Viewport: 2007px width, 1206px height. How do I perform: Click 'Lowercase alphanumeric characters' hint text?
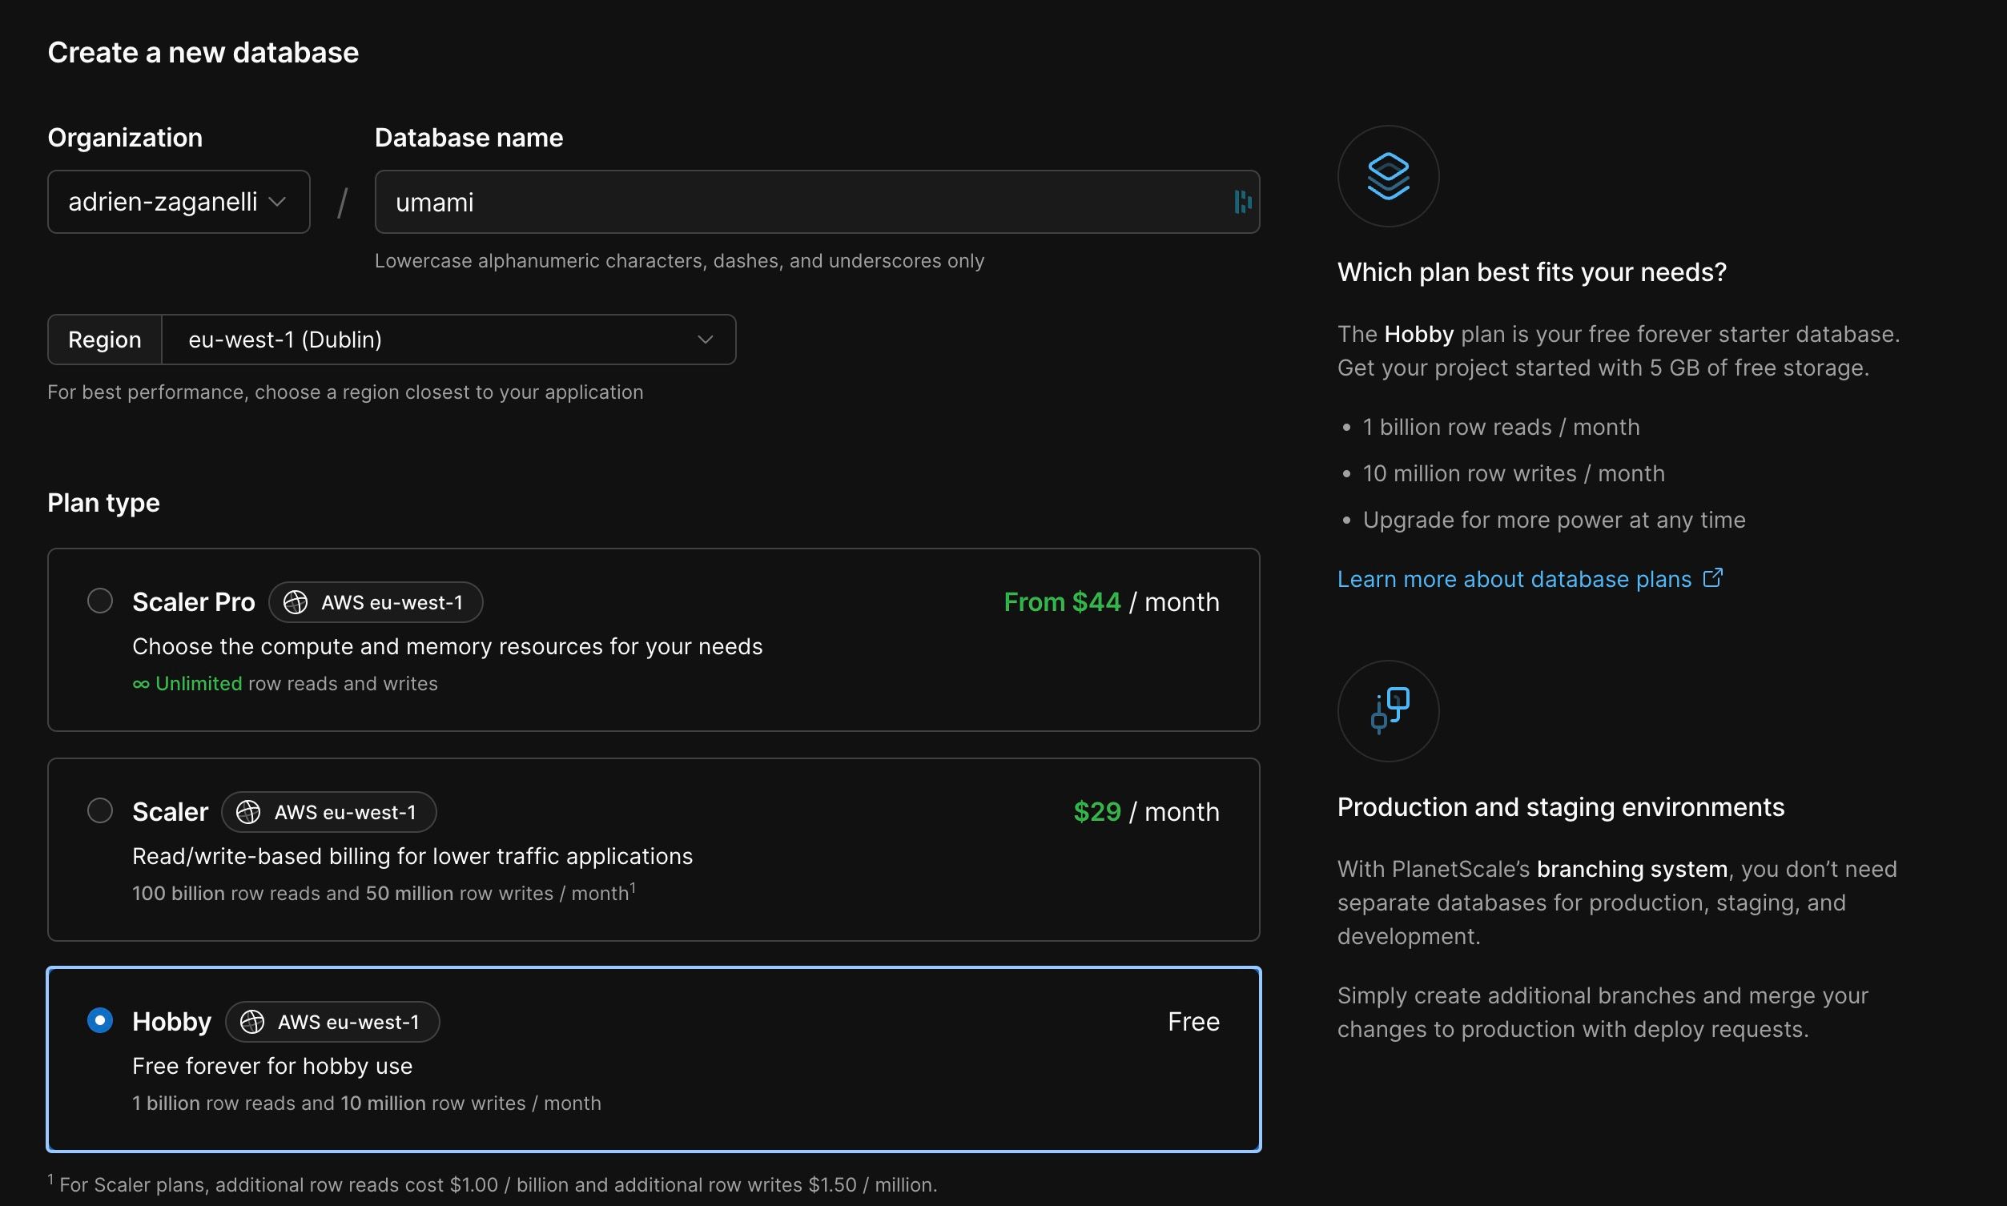(679, 261)
